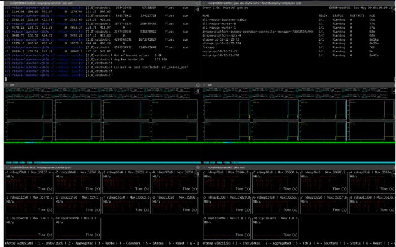Click the all-reduce-launcher-cgb2s pod name
The width and height of the screenshot is (396, 247).
coord(224,20)
